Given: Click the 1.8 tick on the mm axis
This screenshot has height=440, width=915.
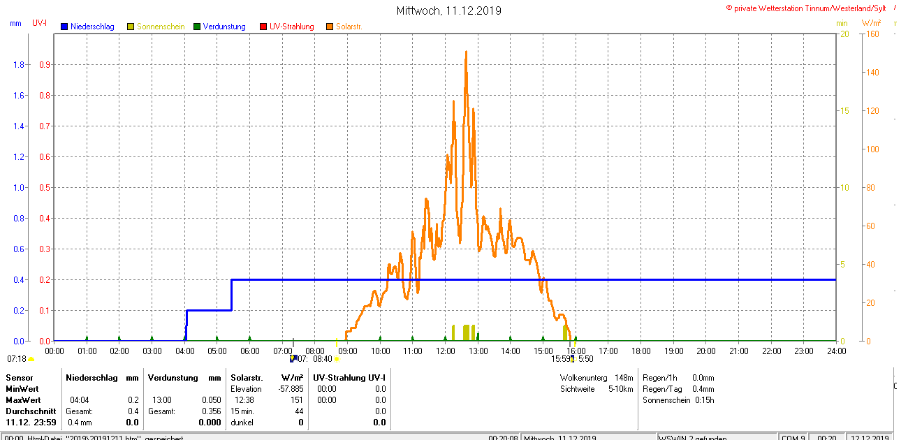Looking at the screenshot, I should [x=20, y=65].
